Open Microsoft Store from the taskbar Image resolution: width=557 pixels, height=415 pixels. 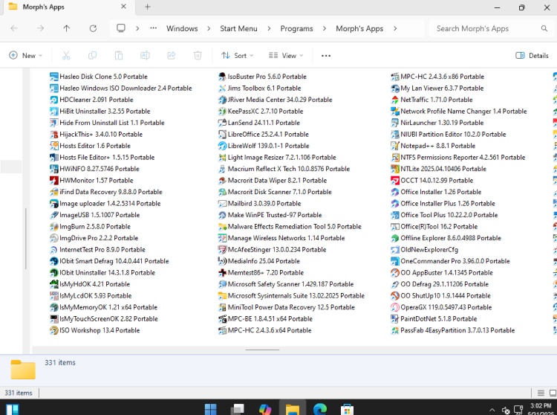(347, 409)
